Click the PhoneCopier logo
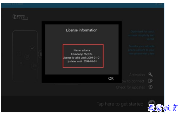The image size is (180, 116). pyautogui.click(x=20, y=17)
